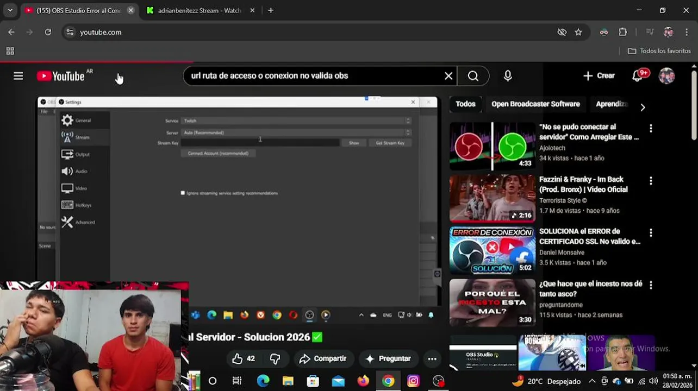Click the Compartir share button

(322, 359)
